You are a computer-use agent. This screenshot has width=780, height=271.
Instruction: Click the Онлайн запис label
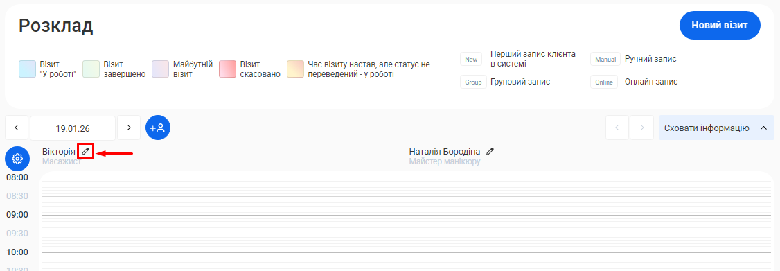pyautogui.click(x=651, y=82)
